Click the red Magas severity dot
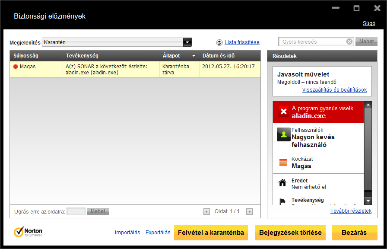The image size is (387, 249). (16, 67)
